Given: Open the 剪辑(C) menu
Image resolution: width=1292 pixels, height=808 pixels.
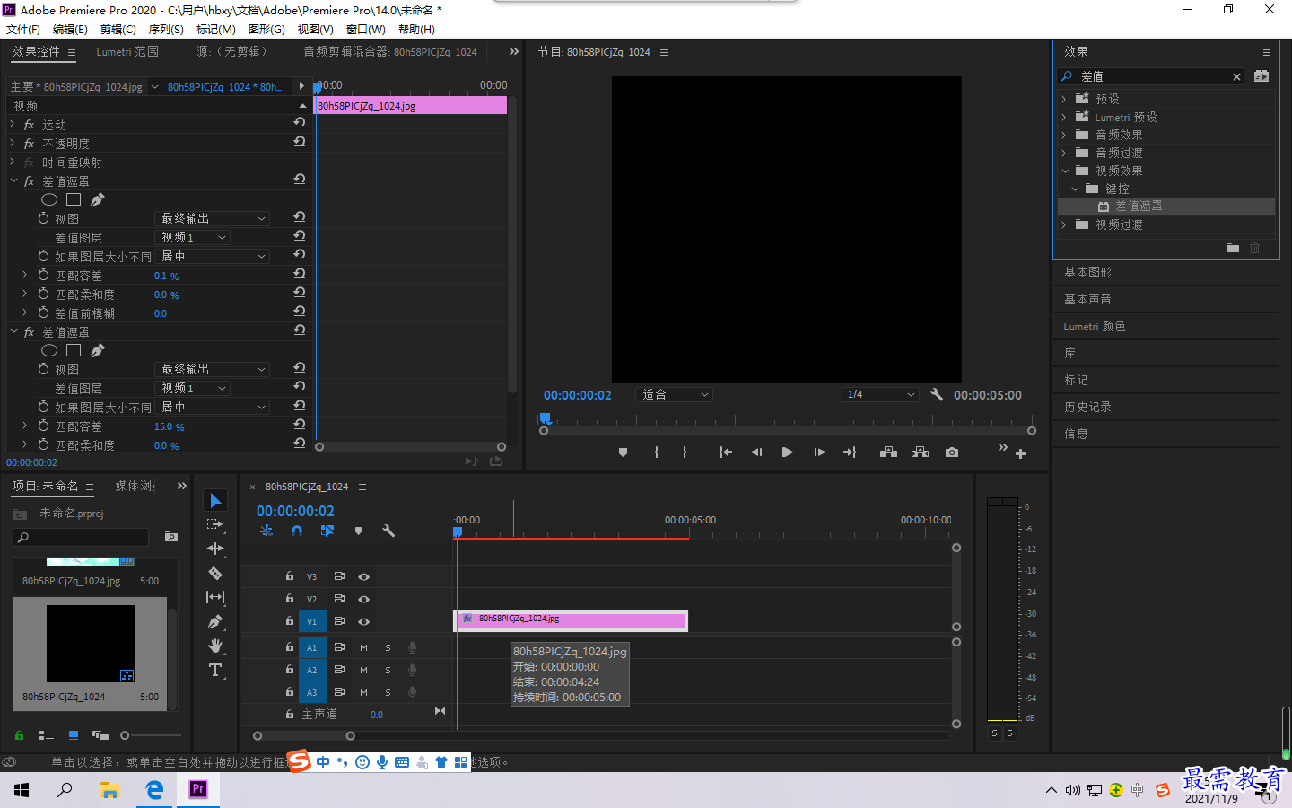Looking at the screenshot, I should coord(118,29).
